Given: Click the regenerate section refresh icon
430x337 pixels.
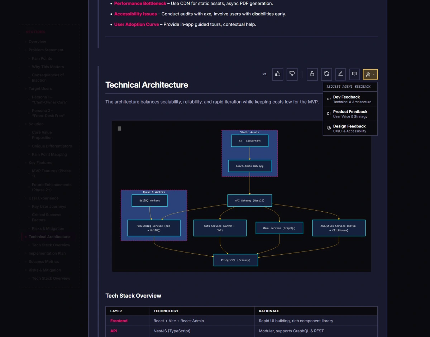Looking at the screenshot, I should tap(326, 74).
